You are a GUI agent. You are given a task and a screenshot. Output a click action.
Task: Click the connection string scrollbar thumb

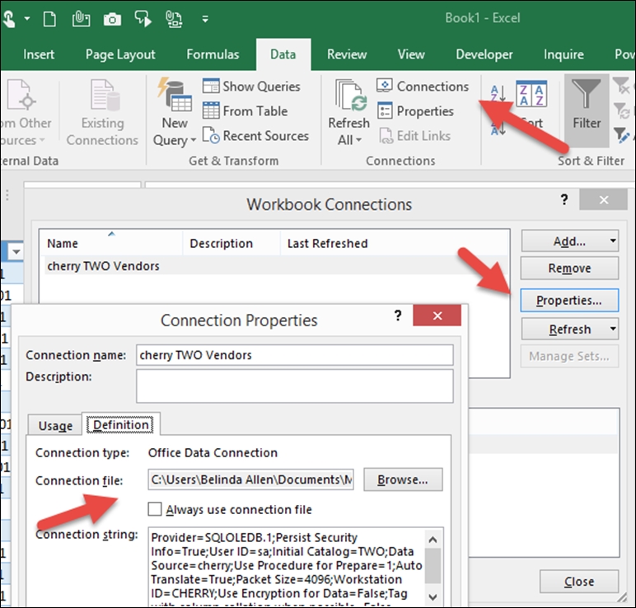coord(433,566)
